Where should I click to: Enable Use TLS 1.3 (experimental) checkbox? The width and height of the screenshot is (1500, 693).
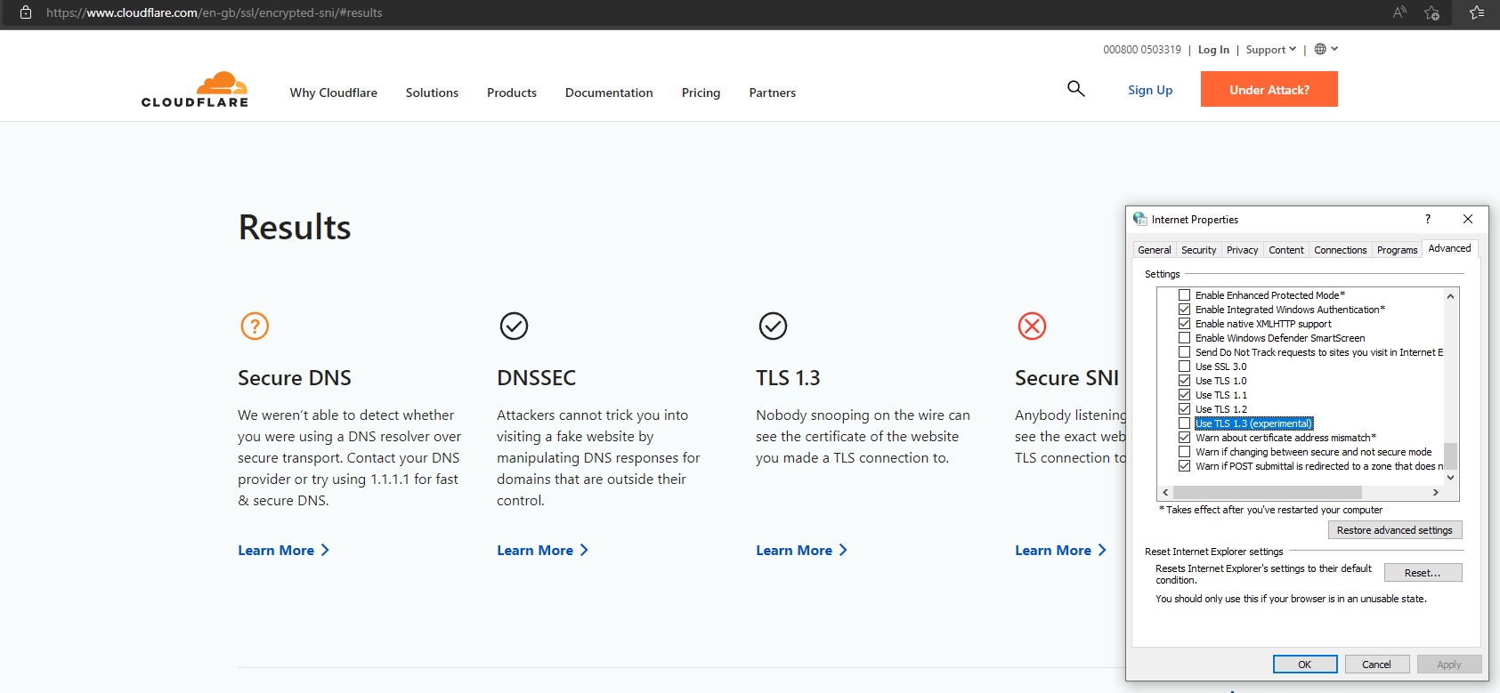(1184, 423)
